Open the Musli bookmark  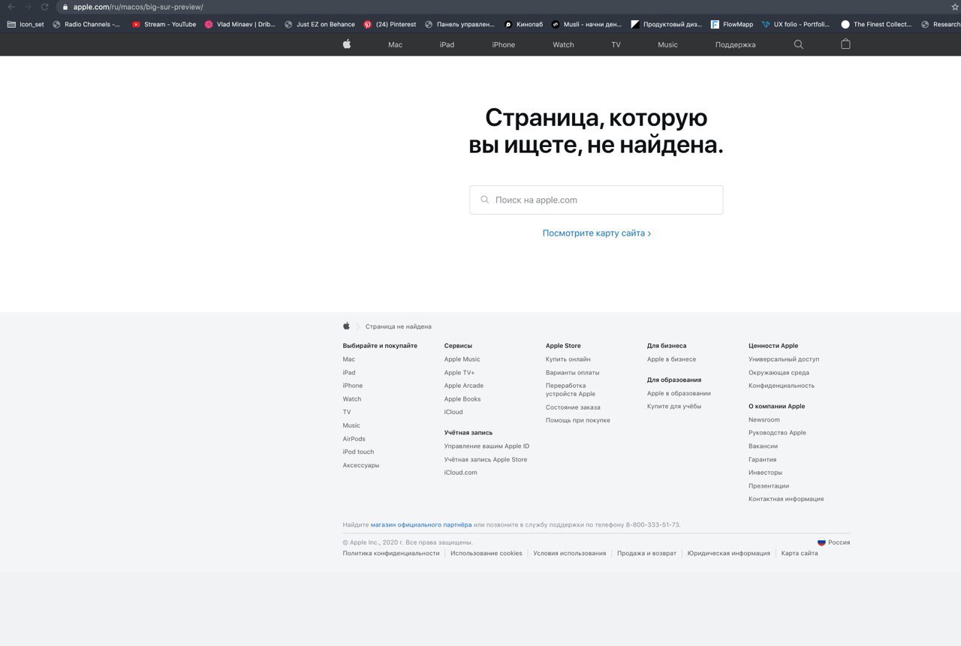(587, 24)
